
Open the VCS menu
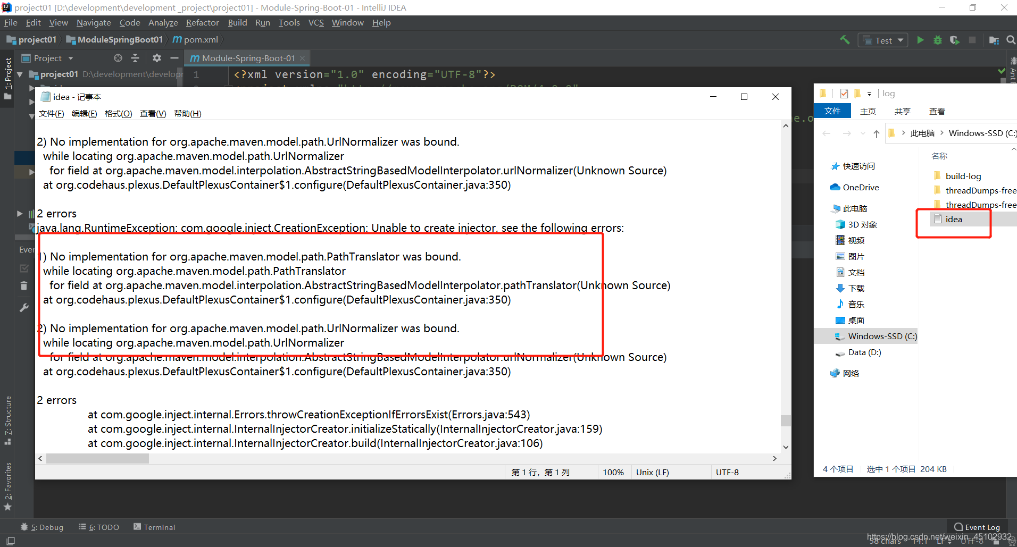click(316, 22)
